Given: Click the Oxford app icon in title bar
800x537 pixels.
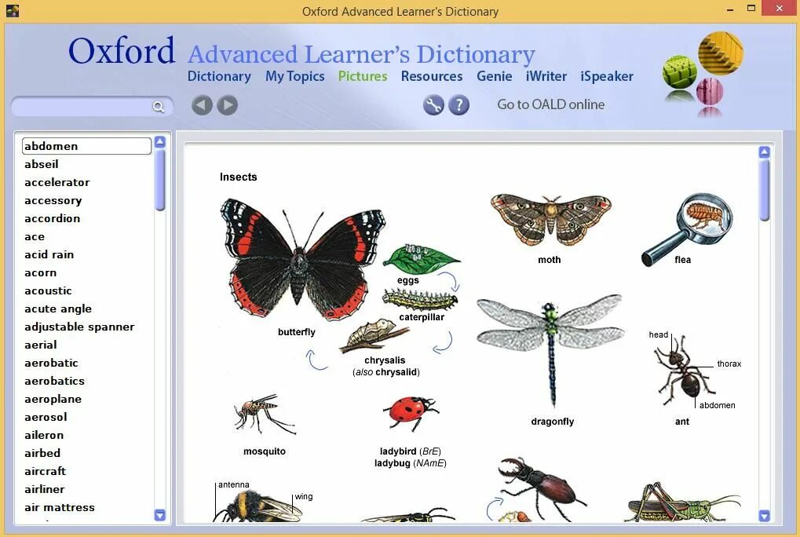Looking at the screenshot, I should (13, 10).
